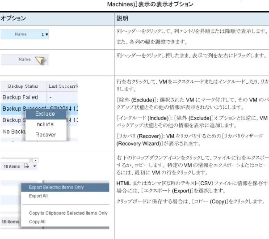Click the yellow filter funnel icon

(40, 60)
